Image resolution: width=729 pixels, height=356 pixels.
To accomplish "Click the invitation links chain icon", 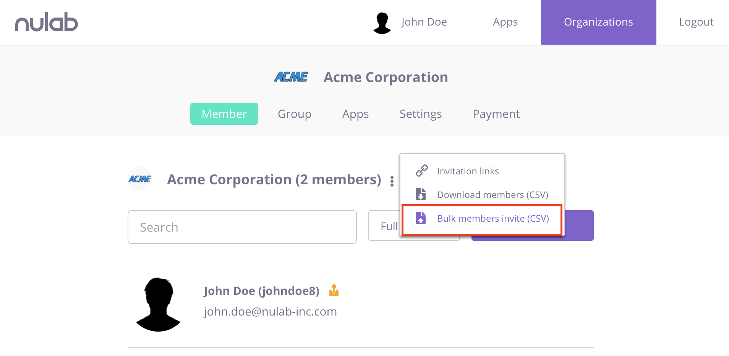I will tap(421, 171).
